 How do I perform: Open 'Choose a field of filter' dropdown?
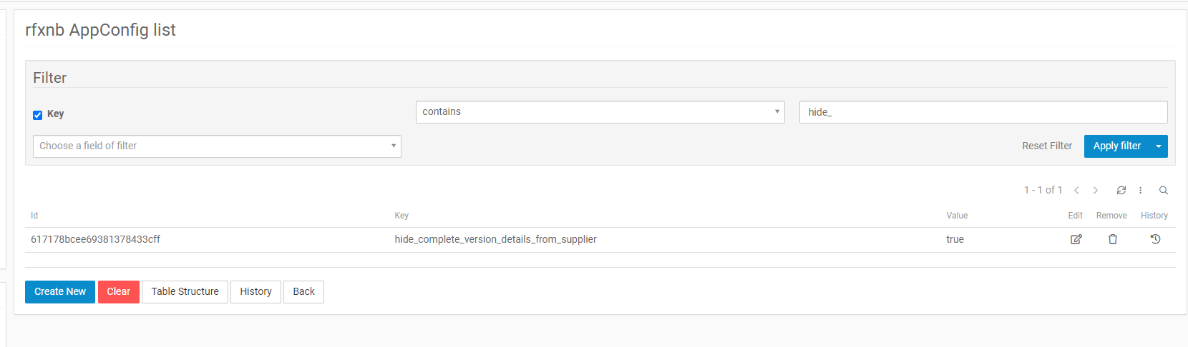pyautogui.click(x=217, y=146)
